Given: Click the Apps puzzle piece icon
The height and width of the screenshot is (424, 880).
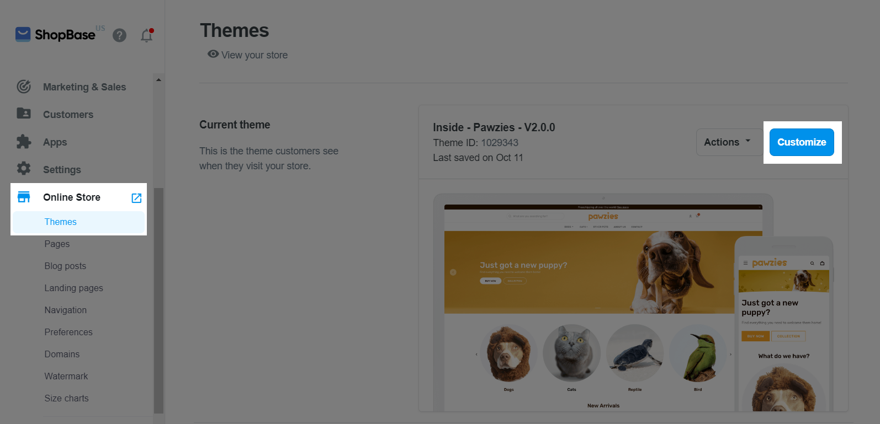Looking at the screenshot, I should coord(24,142).
